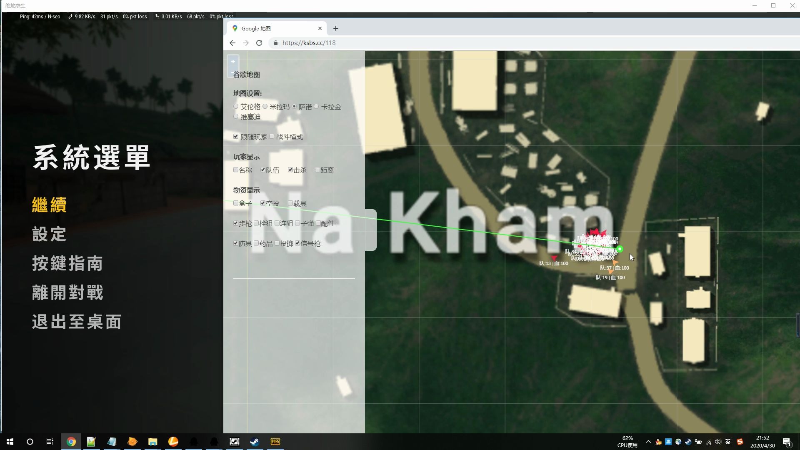The width and height of the screenshot is (800, 450).
Task: Select the 米拉玛 map radio button
Action: tap(265, 107)
